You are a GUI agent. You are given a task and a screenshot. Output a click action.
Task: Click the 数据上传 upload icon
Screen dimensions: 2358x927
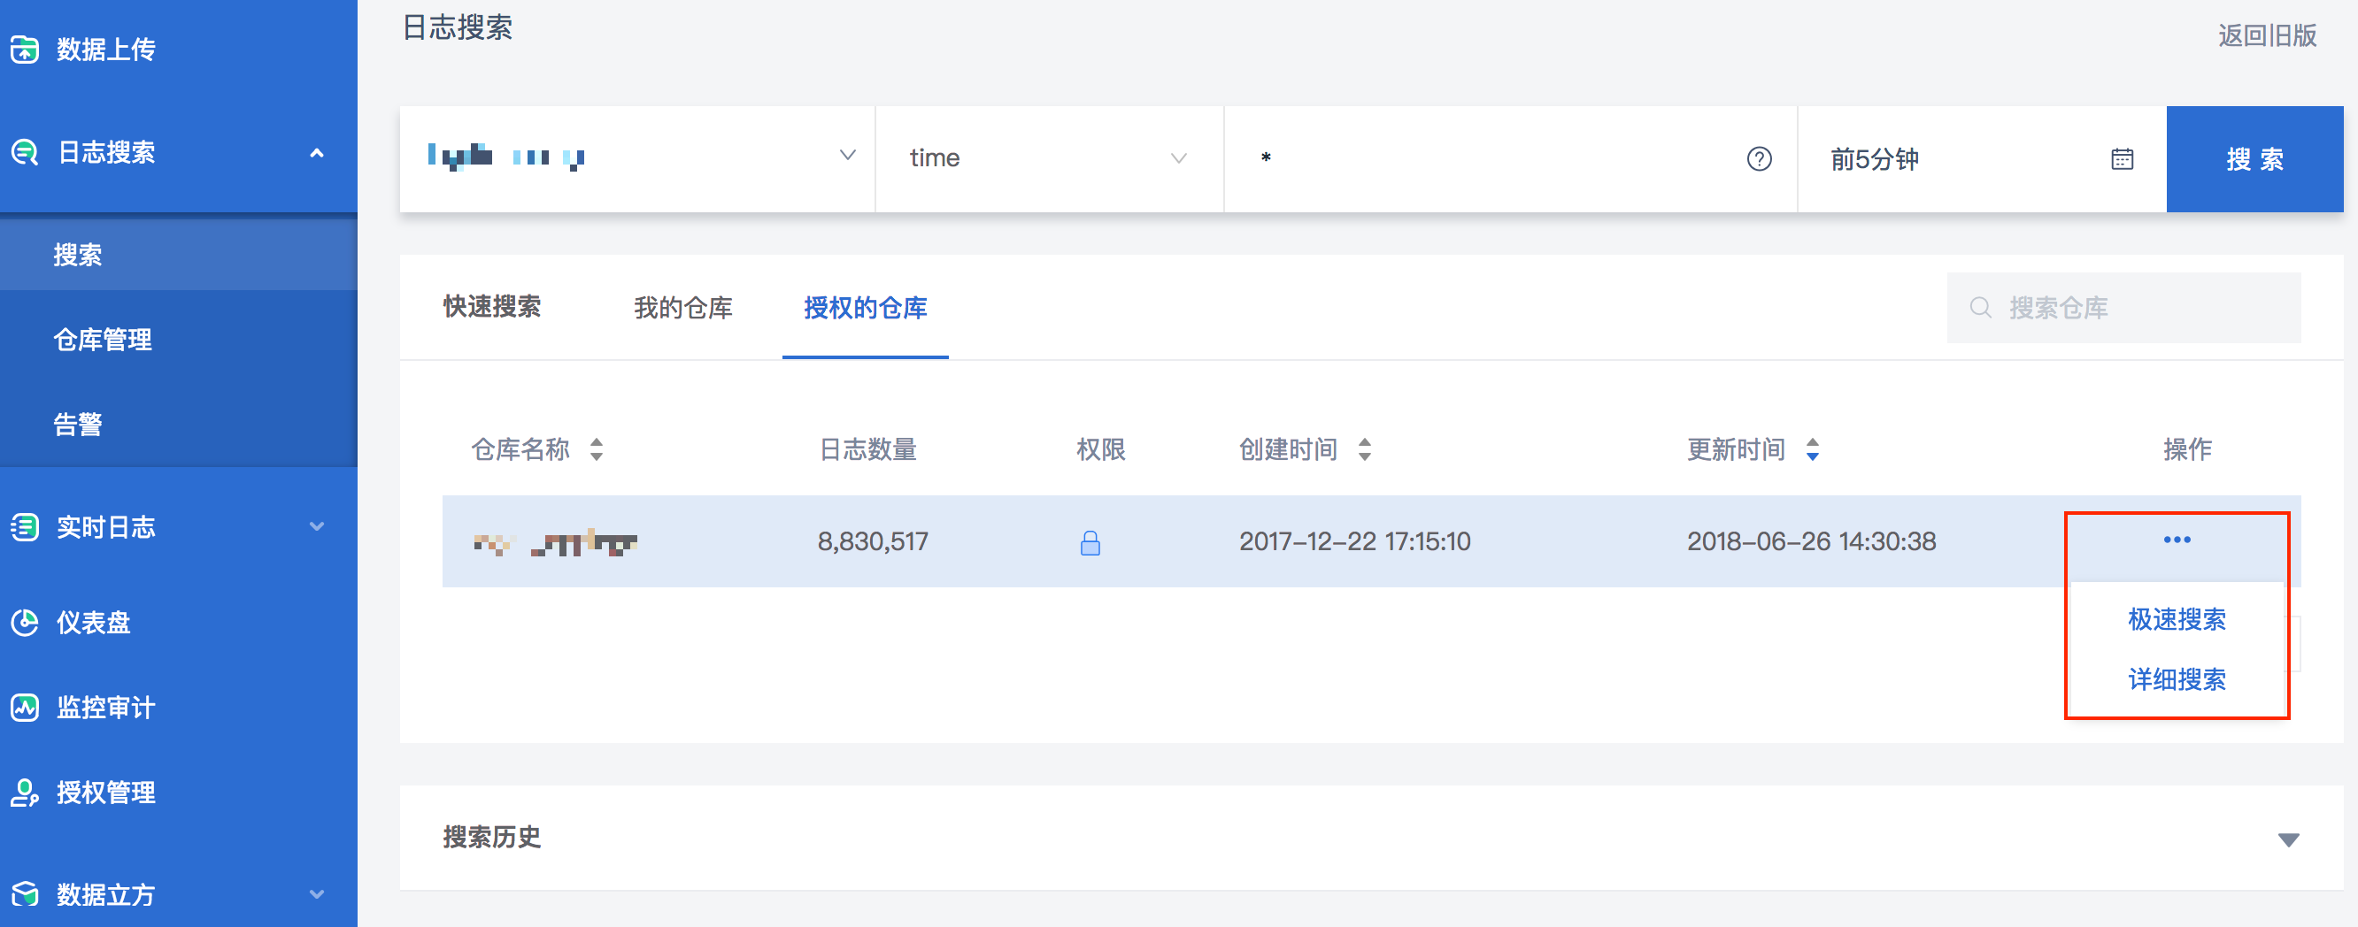tap(25, 50)
